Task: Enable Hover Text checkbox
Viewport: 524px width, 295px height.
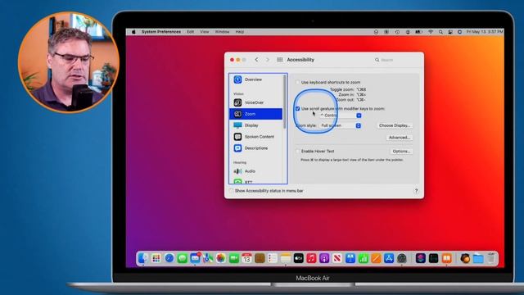Action: [x=297, y=151]
